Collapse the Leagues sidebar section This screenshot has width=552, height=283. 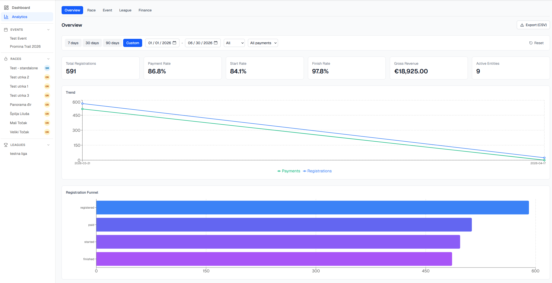tap(48, 145)
